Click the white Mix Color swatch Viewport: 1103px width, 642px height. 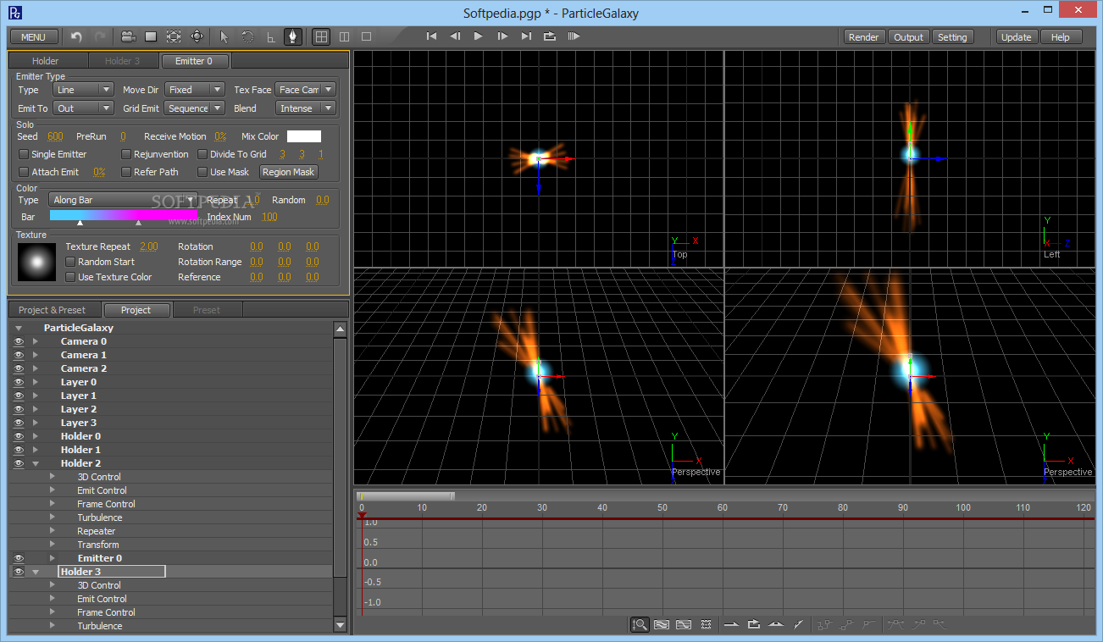tap(304, 136)
